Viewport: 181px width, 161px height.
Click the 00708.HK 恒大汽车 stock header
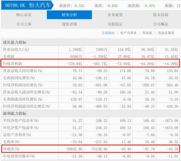pos(27,5)
